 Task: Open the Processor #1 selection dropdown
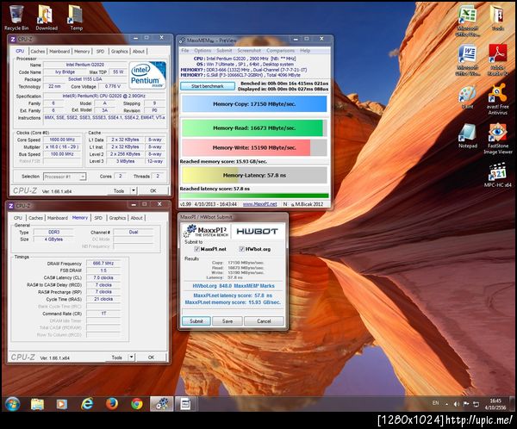tap(65, 177)
